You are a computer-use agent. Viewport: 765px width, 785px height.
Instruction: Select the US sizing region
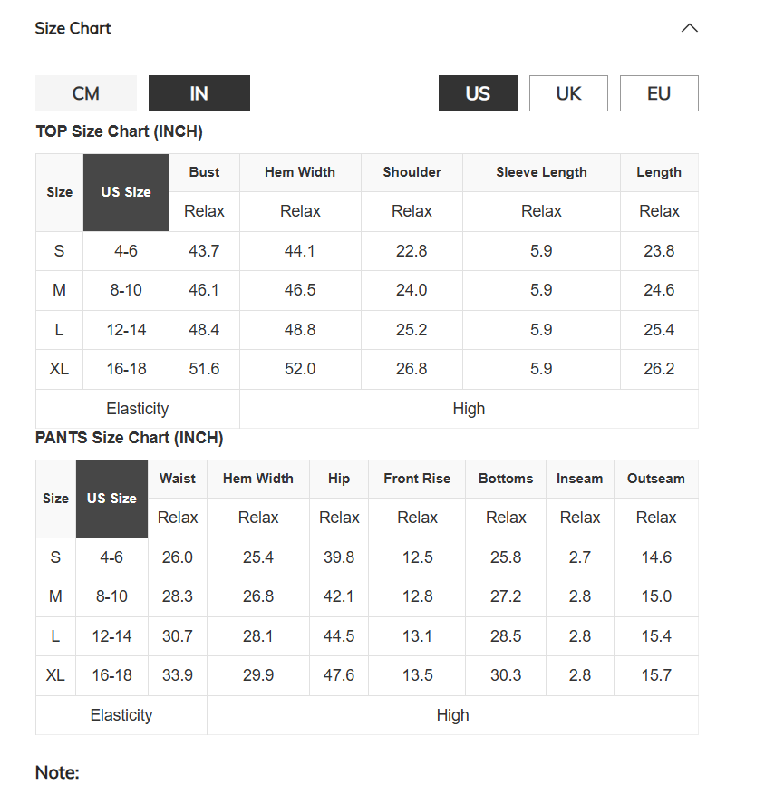coord(478,93)
